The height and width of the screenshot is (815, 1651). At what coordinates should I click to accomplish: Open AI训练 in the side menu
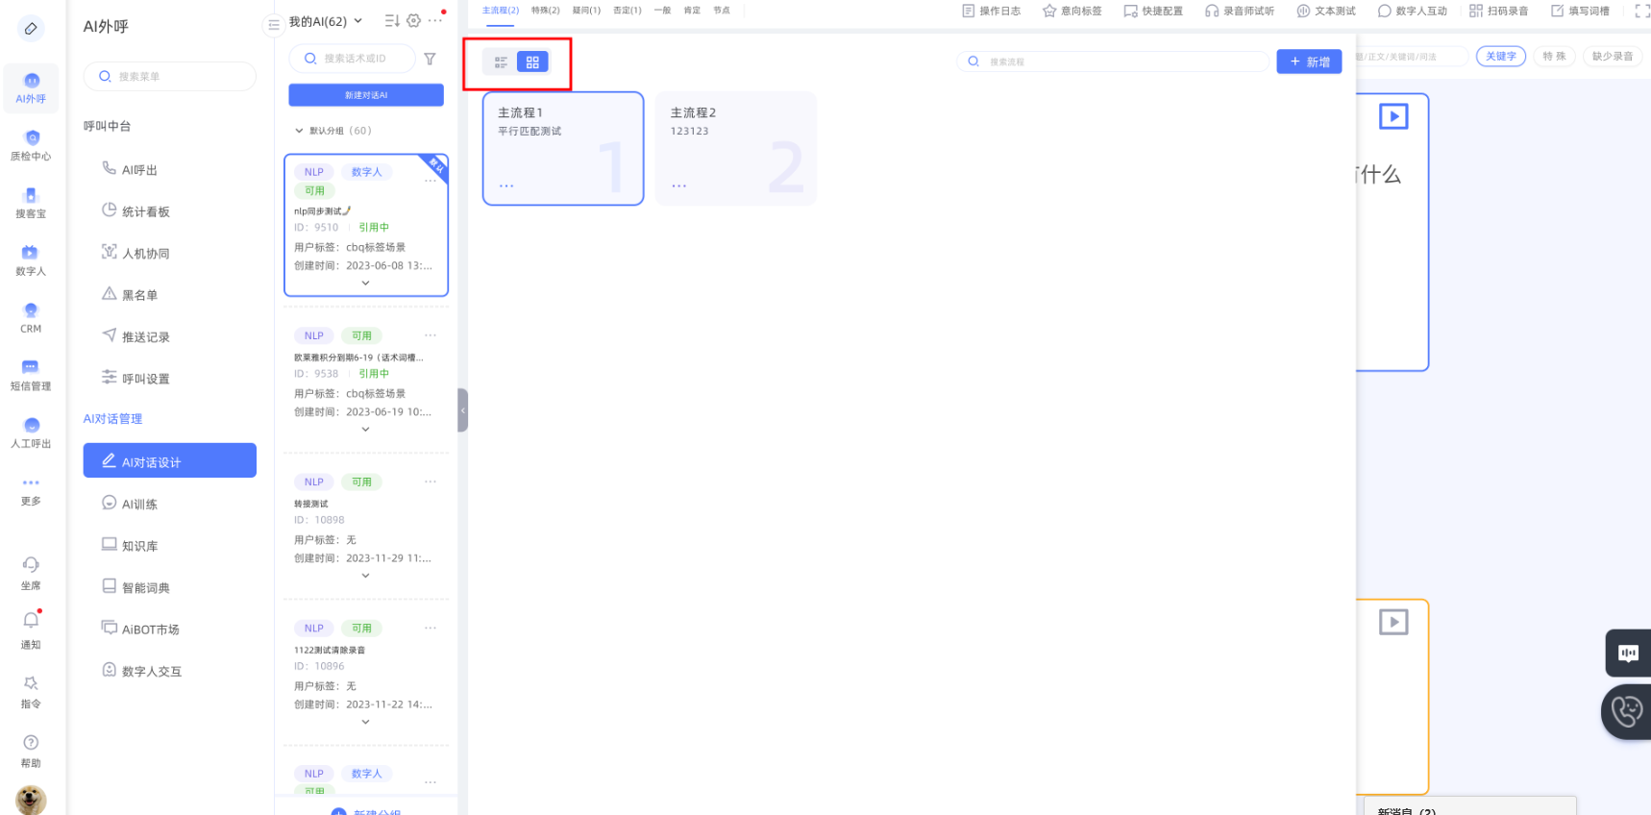click(x=139, y=505)
